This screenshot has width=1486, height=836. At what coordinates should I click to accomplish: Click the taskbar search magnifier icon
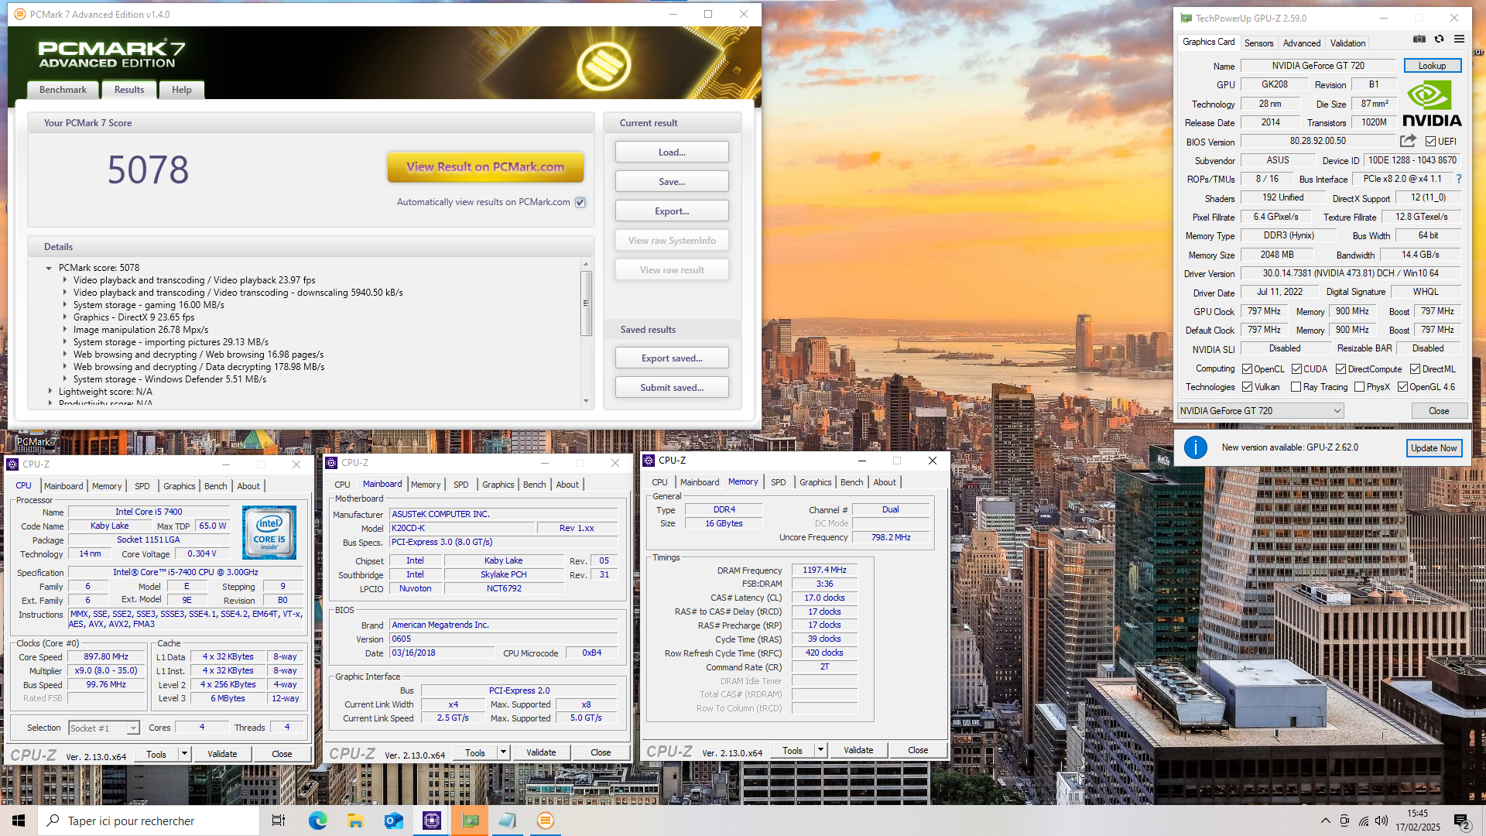click(53, 821)
